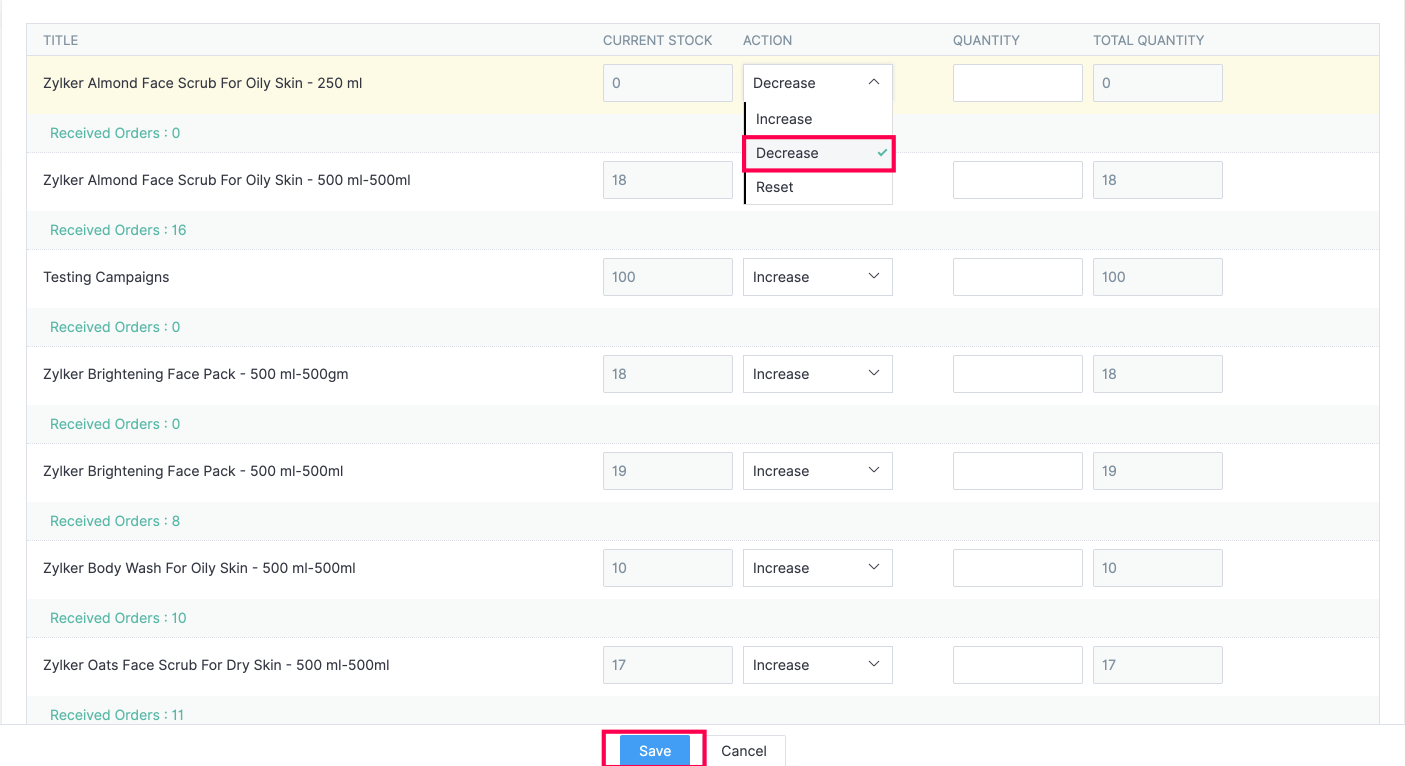Click the green checkmark beside Decrease
The image size is (1405, 766).
[882, 153]
